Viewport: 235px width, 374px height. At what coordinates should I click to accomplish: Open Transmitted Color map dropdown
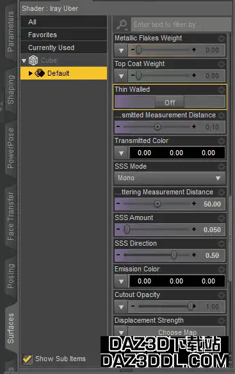[121, 153]
